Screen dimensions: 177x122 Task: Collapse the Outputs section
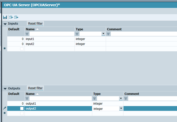[5, 89]
